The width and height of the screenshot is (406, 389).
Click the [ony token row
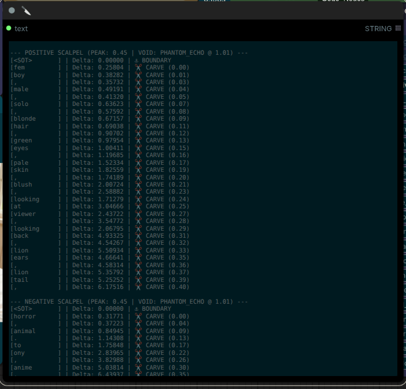click(x=100, y=353)
